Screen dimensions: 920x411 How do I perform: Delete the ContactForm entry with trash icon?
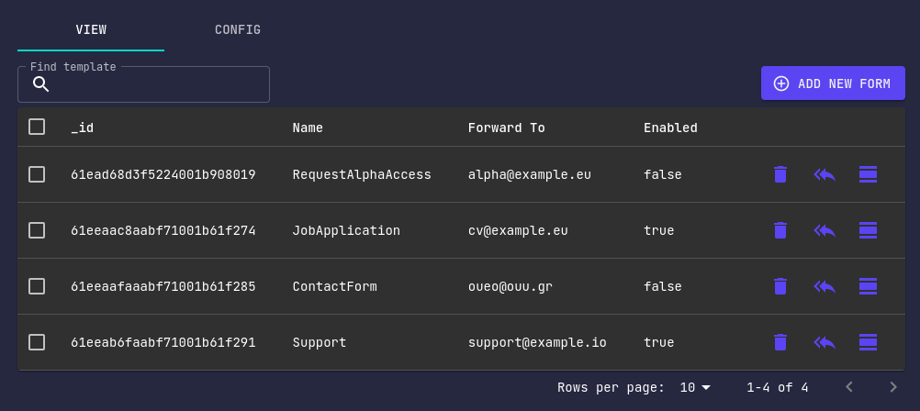pos(780,286)
